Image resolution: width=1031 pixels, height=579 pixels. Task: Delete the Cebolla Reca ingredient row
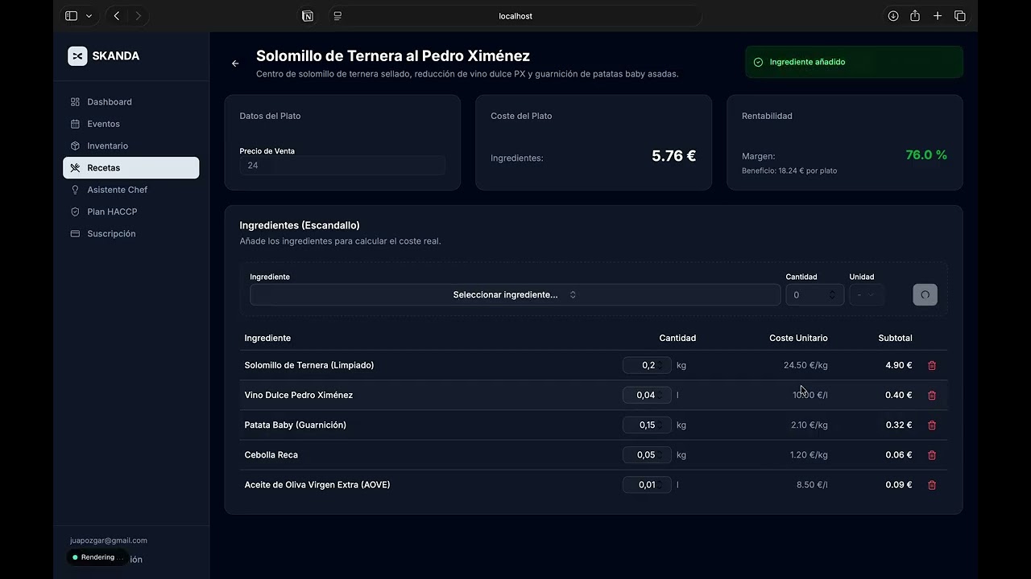click(x=932, y=455)
